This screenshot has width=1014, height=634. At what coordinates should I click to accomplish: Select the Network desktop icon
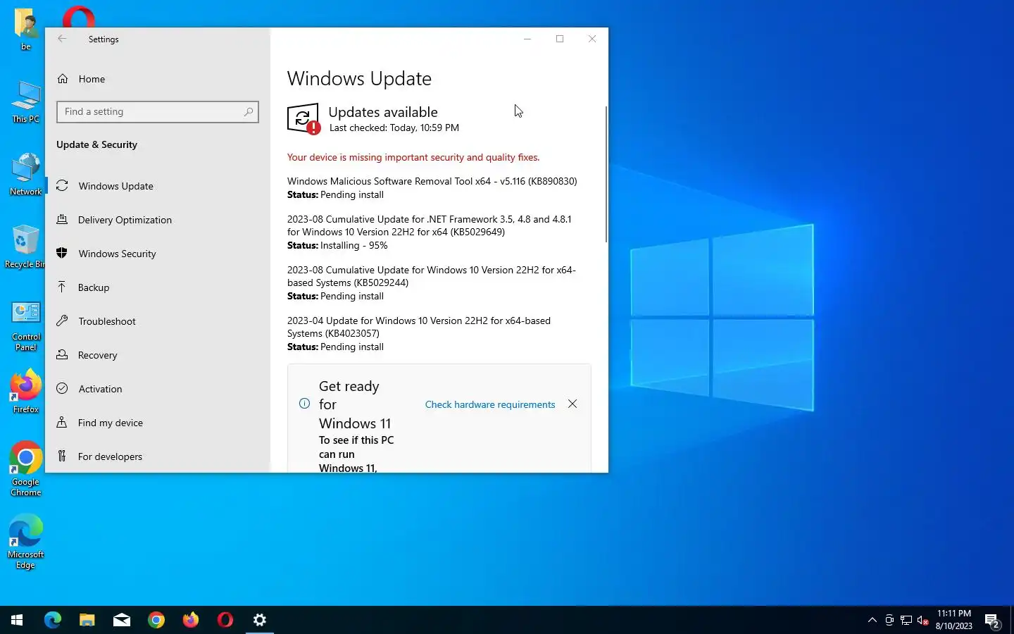(26, 175)
